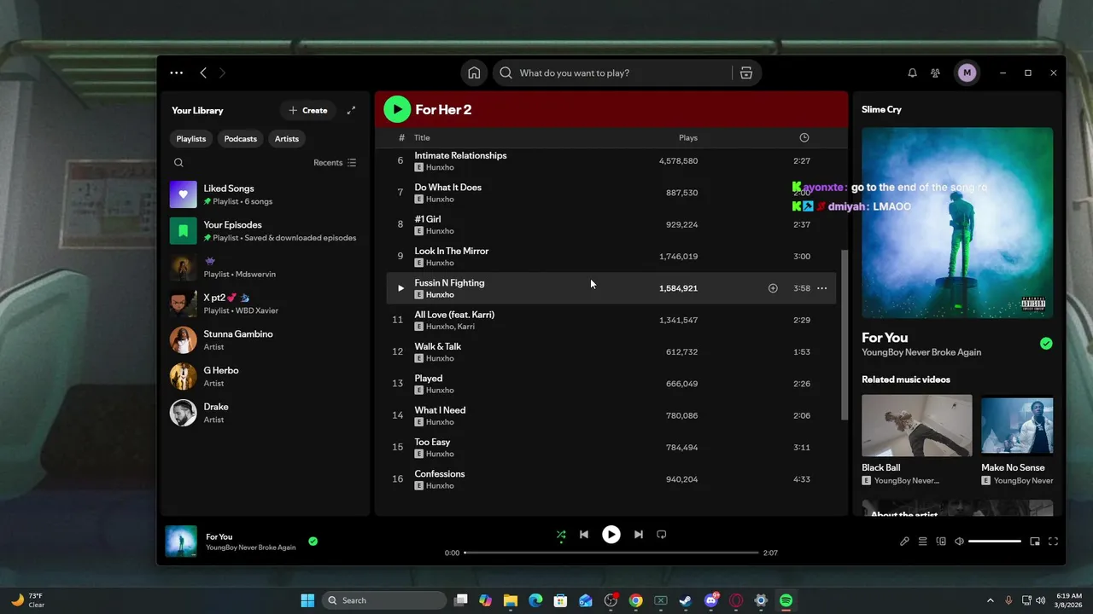
Task: Open Connect to a device
Action: click(941, 542)
